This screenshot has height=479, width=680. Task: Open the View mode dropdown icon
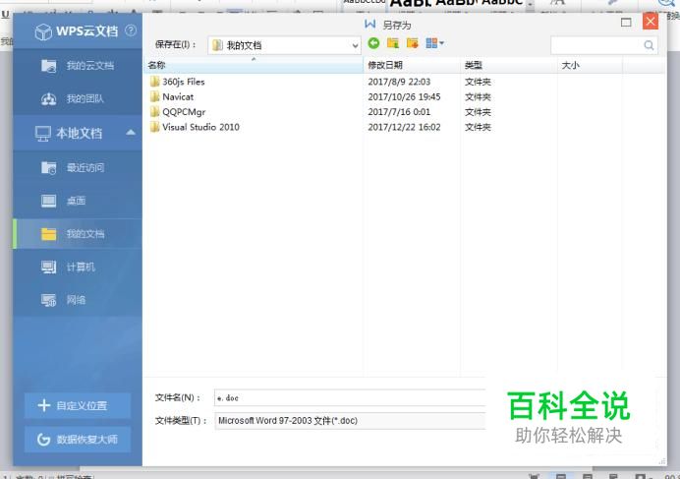click(434, 43)
